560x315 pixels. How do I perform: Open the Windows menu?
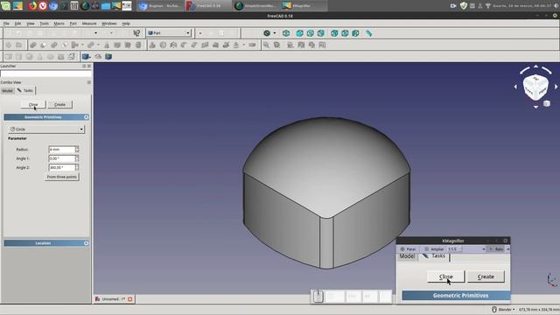point(109,24)
